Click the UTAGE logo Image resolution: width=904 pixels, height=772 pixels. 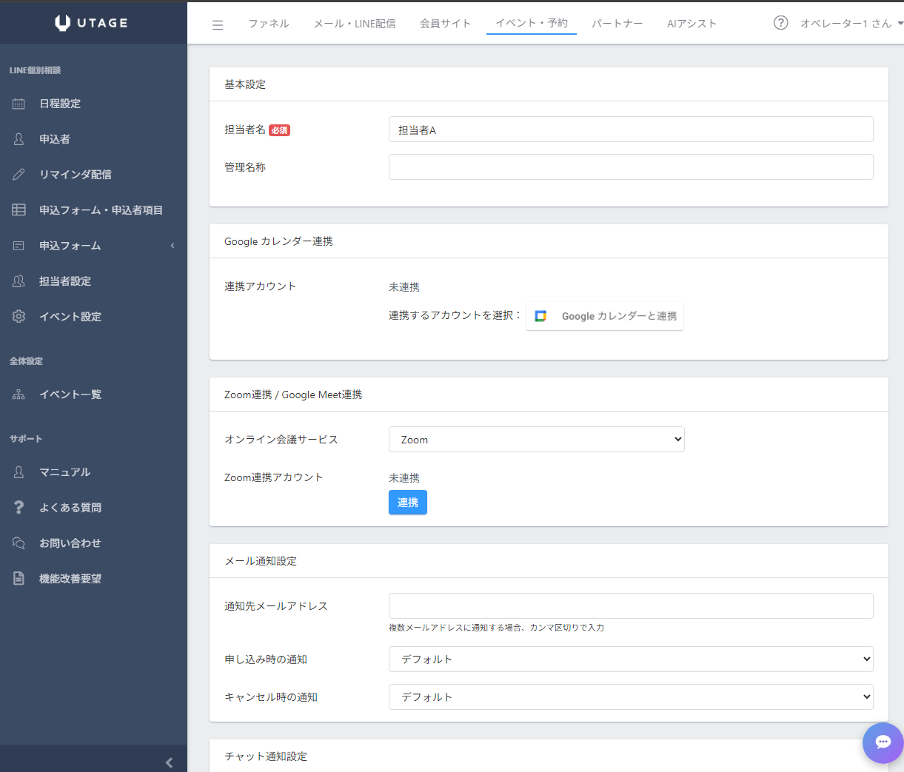(x=91, y=23)
